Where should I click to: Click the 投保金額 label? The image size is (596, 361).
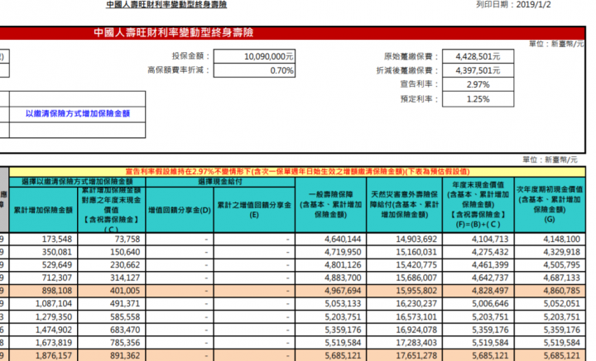click(x=191, y=56)
